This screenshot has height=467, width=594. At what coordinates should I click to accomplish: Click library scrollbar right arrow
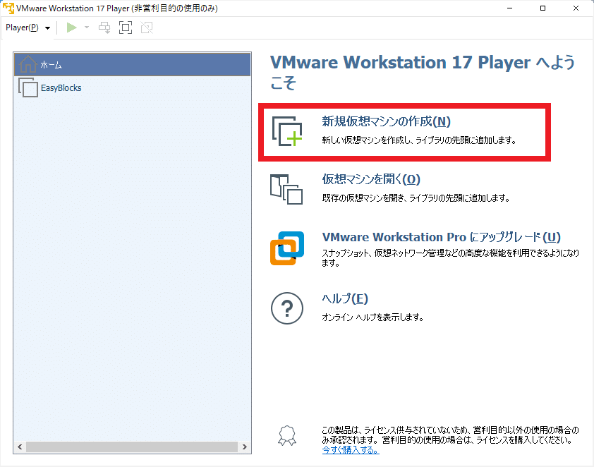244,447
